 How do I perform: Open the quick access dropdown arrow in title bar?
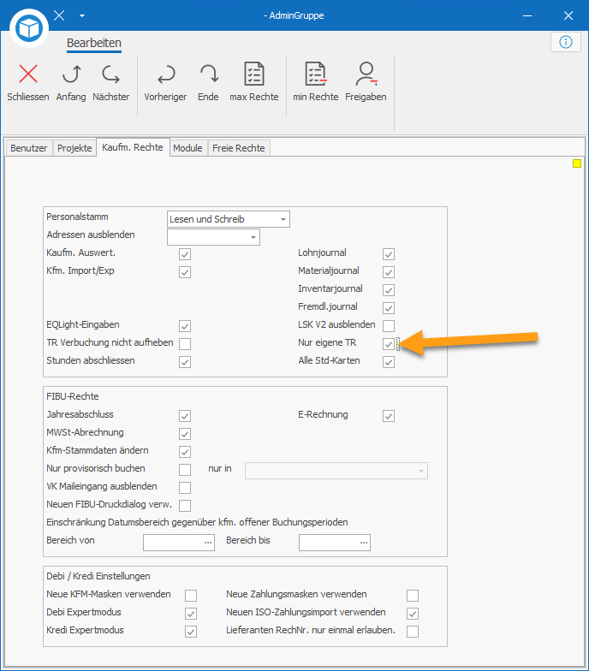(82, 15)
